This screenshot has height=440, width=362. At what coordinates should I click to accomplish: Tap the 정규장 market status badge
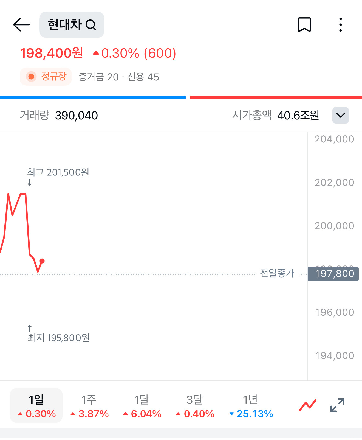(x=46, y=77)
